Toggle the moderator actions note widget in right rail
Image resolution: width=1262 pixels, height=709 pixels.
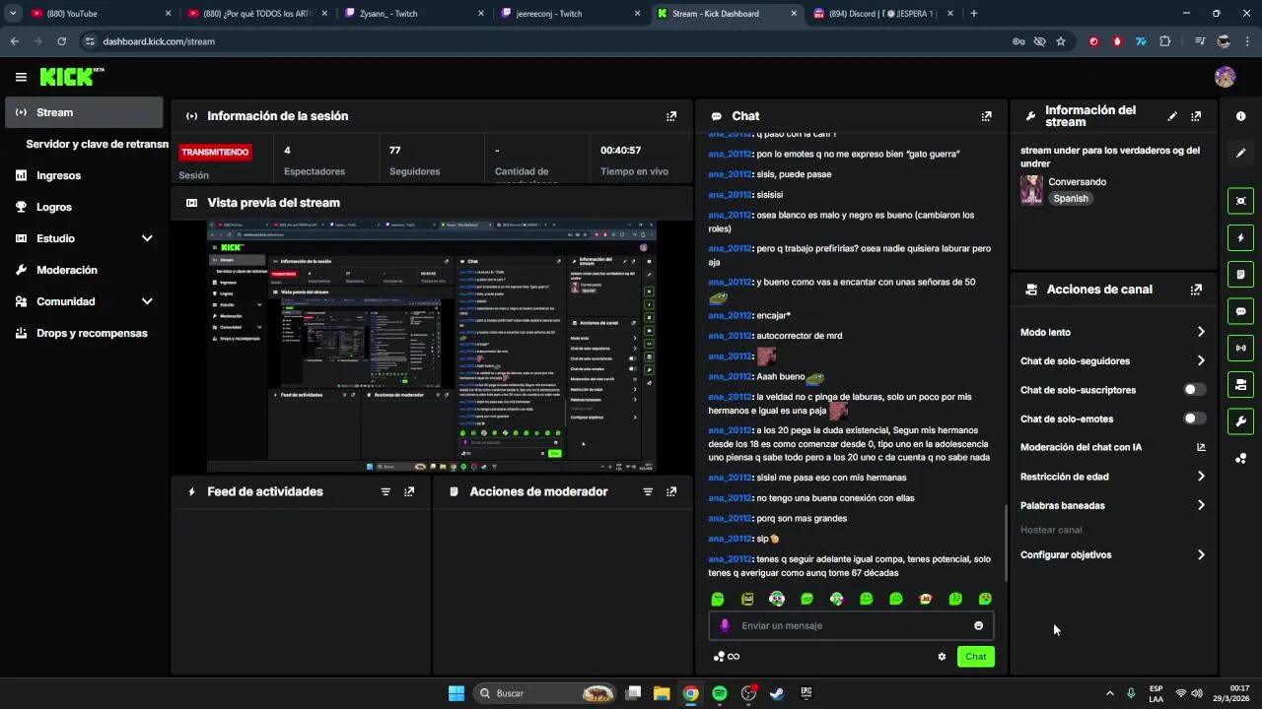tap(1240, 274)
